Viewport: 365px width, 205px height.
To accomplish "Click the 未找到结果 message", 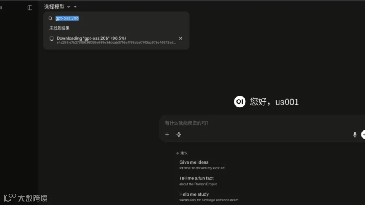I will point(59,28).
